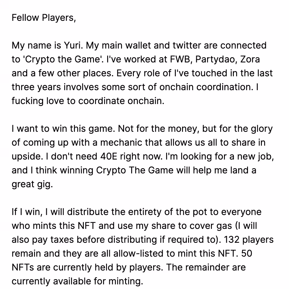The image size is (289, 289).
Task: Click the name 'Yuri' in the intro
Action: tap(73, 46)
